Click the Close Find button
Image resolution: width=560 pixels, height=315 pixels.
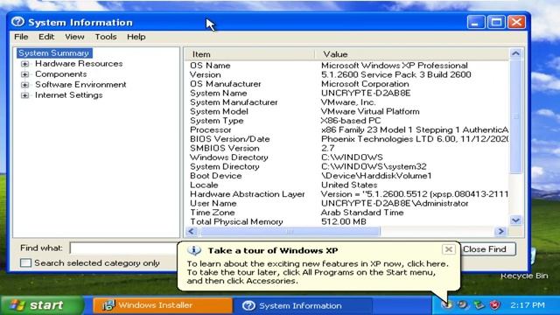487,249
